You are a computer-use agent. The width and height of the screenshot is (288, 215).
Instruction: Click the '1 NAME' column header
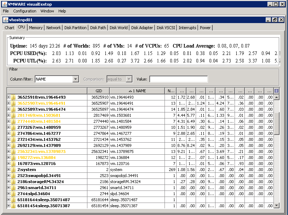click(x=137, y=91)
